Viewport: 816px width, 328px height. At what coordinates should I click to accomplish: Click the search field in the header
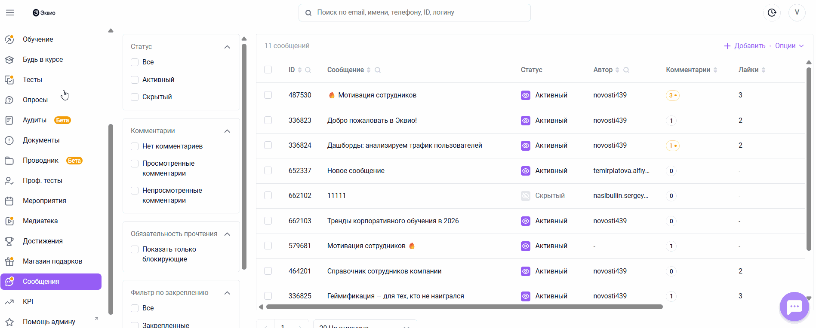(x=414, y=13)
